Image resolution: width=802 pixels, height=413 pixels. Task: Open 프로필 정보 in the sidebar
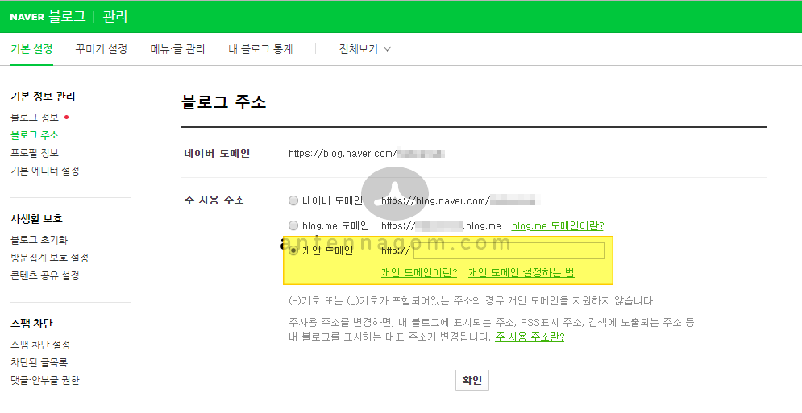tap(35, 153)
